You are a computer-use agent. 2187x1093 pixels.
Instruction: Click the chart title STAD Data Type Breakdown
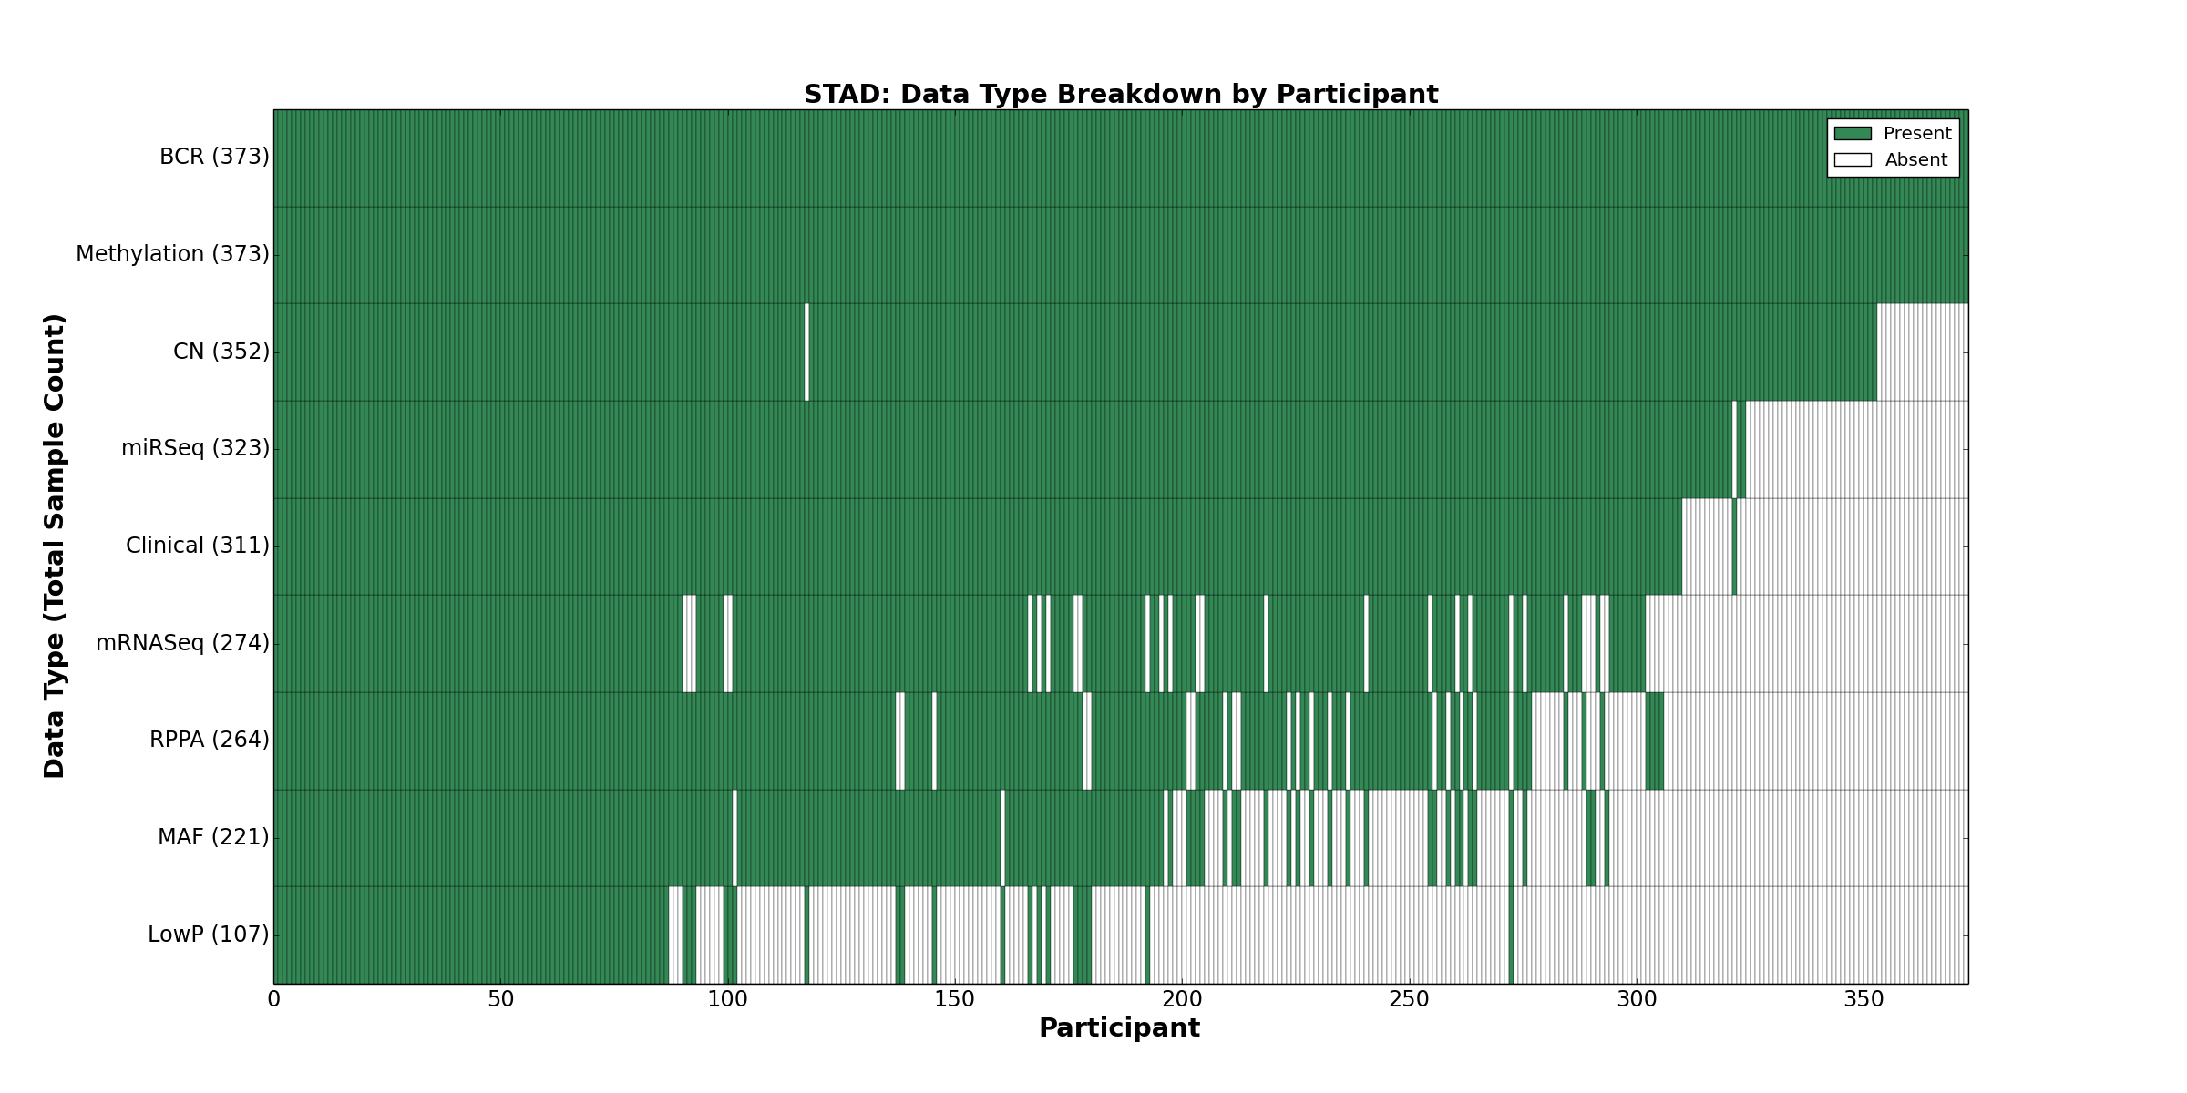coord(1120,95)
